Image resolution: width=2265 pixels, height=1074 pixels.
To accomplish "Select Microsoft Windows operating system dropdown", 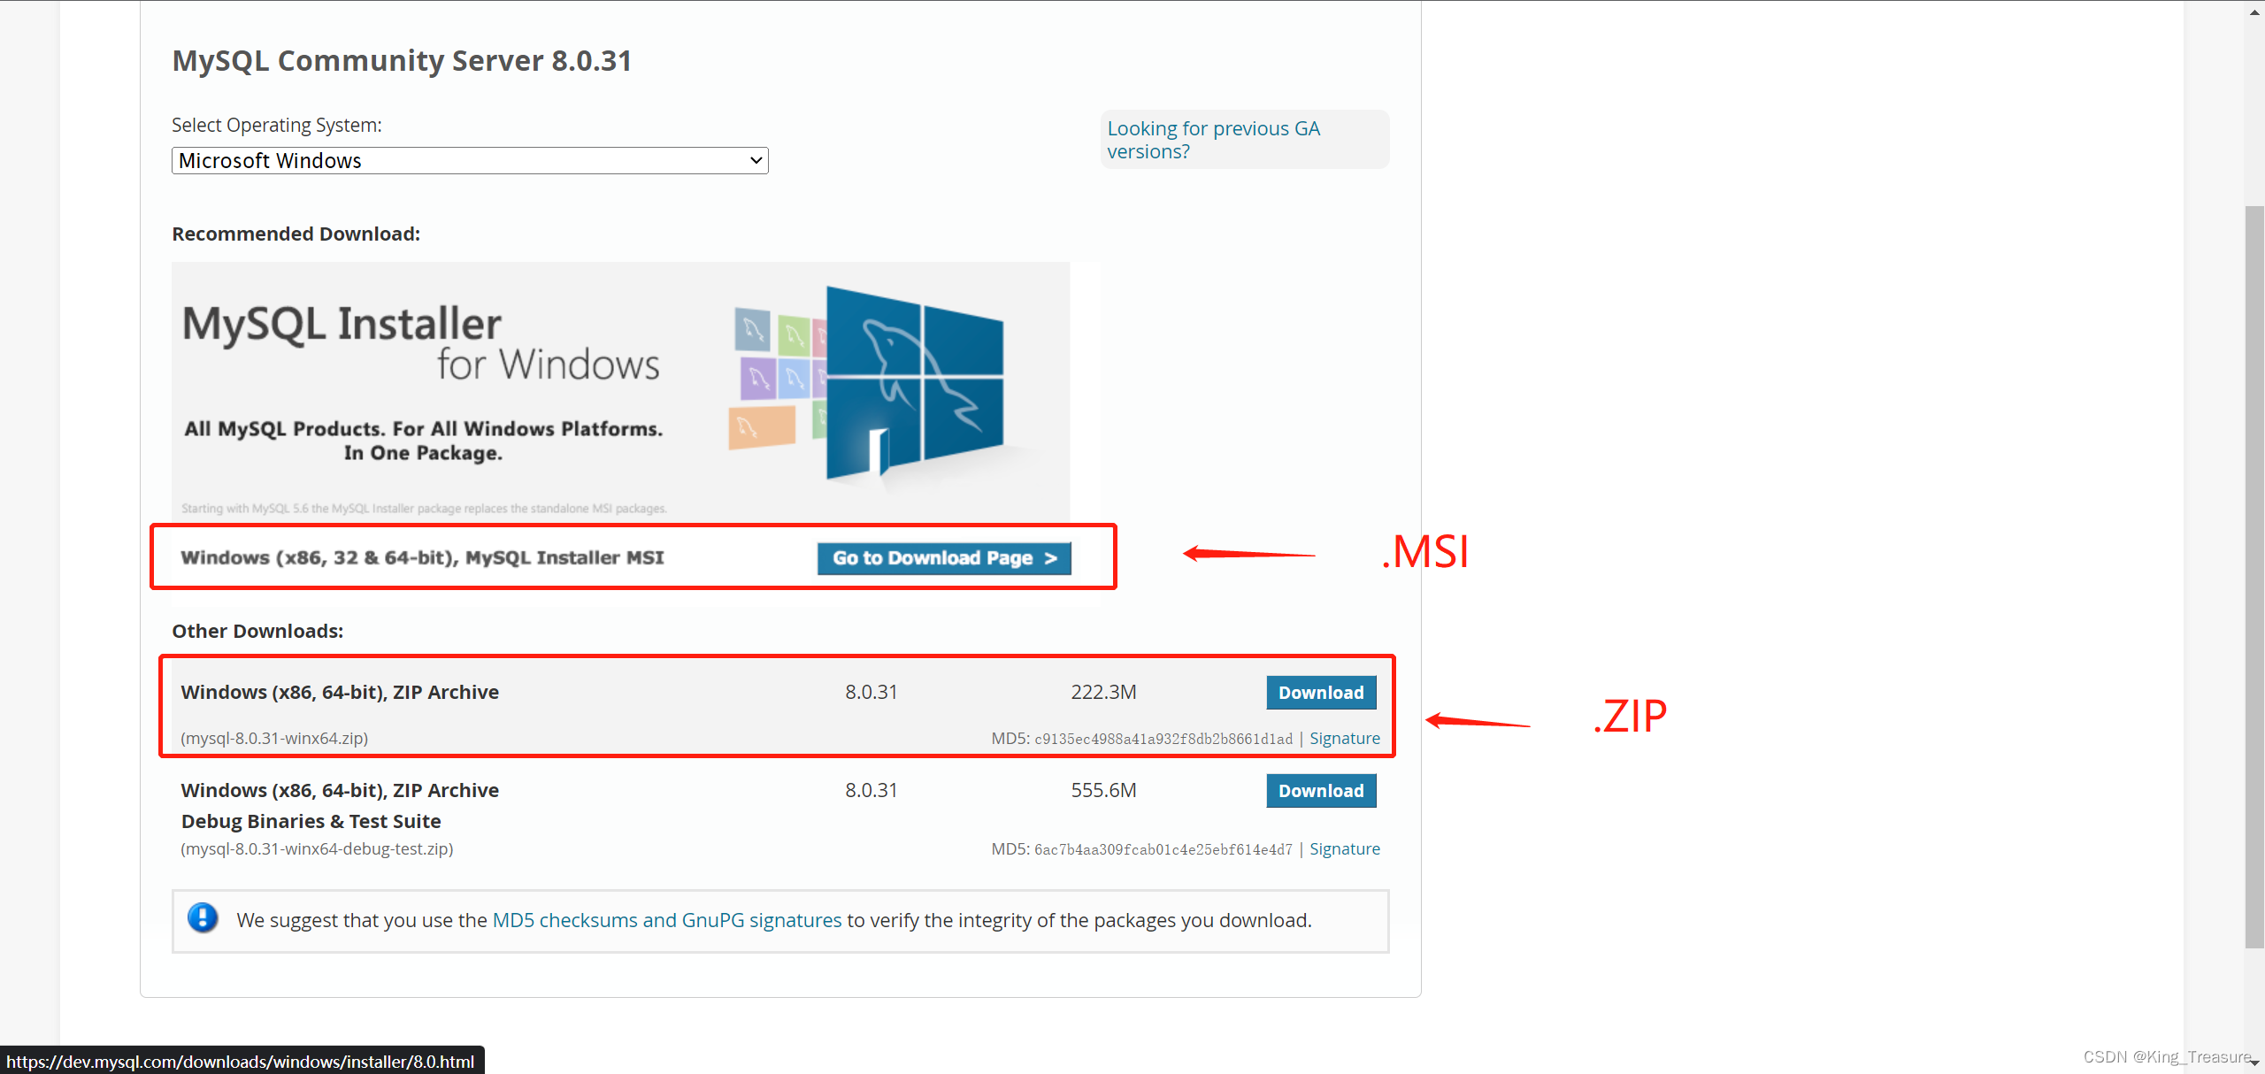I will (x=470, y=160).
